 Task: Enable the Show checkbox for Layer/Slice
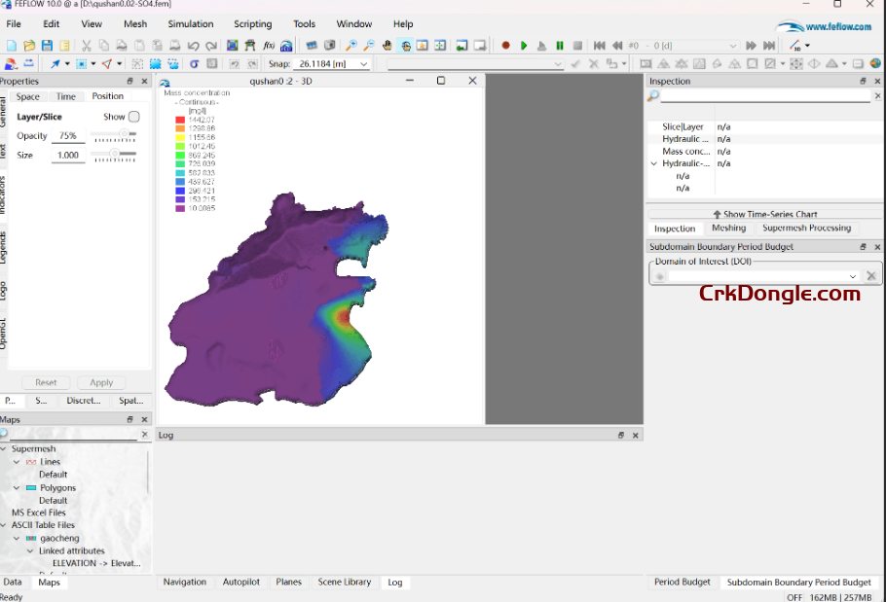coord(134,116)
